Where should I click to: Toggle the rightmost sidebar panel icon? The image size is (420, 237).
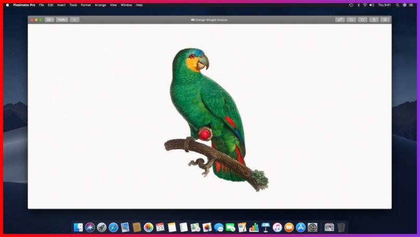click(385, 20)
